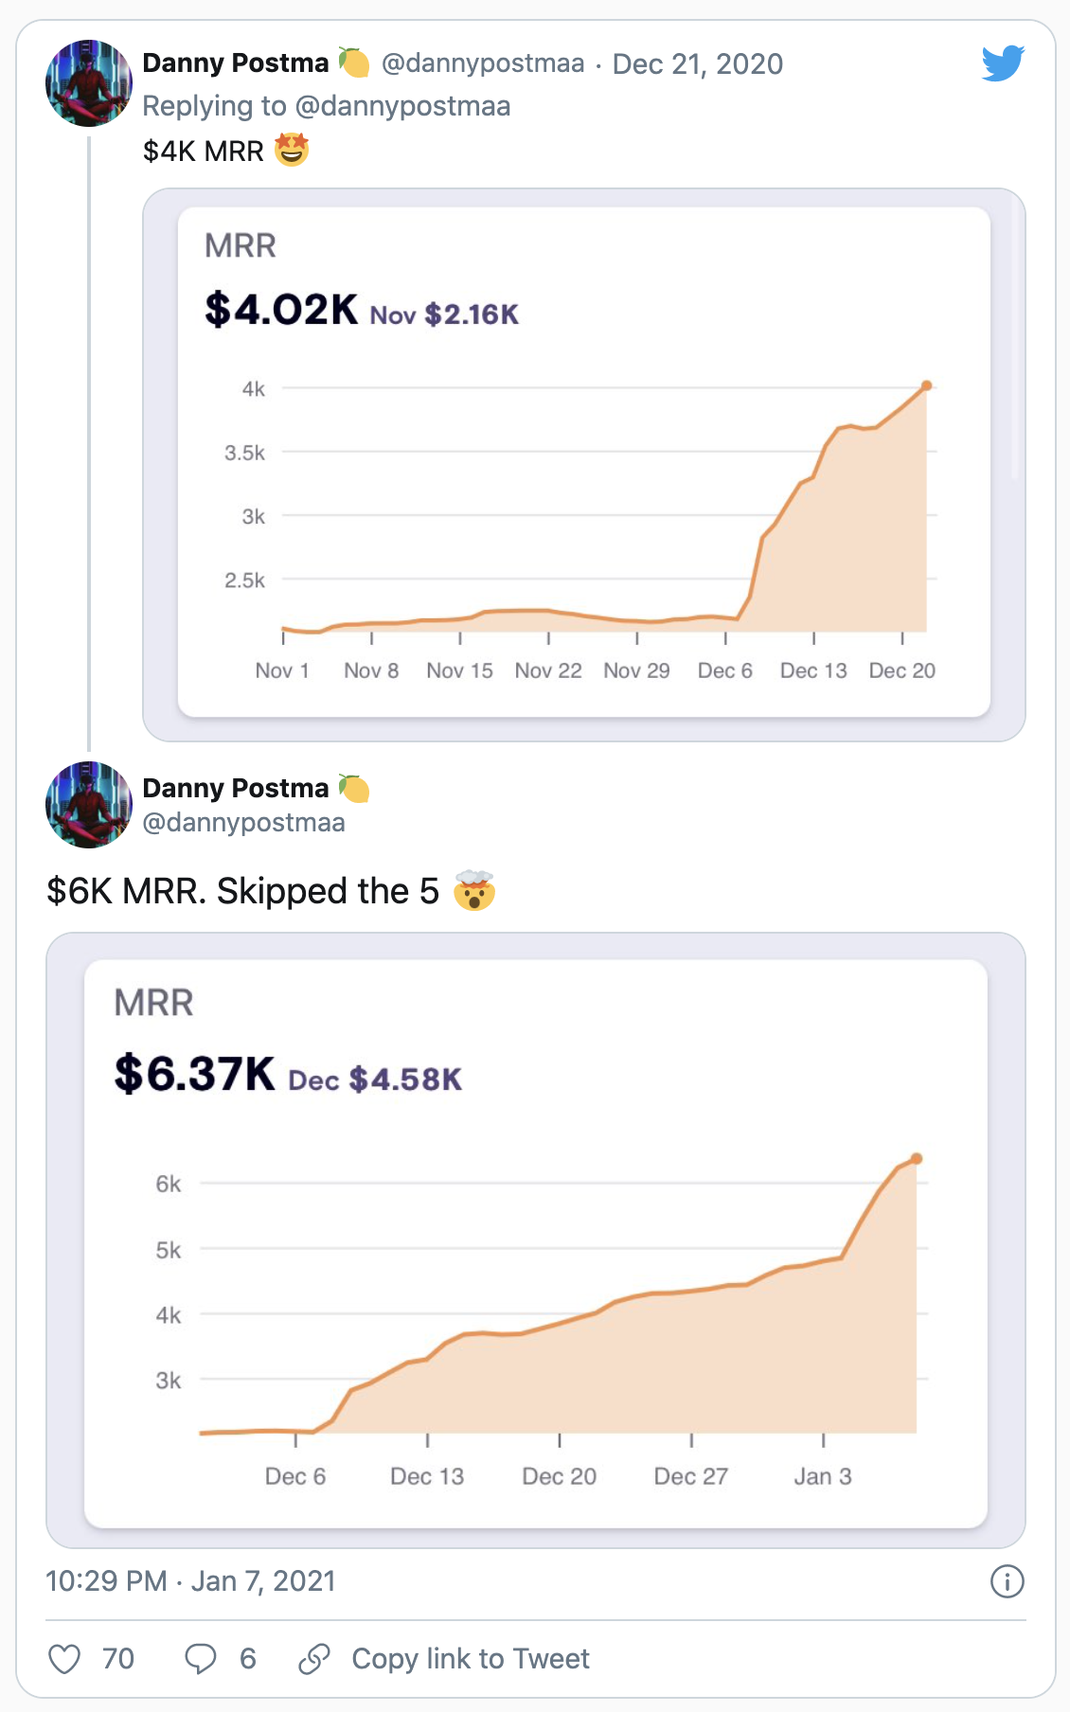Open the Dec 21, 2020 date link
This screenshot has width=1070, height=1712.
698,64
